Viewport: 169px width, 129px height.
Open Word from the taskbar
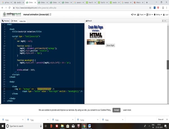tap(90, 126)
